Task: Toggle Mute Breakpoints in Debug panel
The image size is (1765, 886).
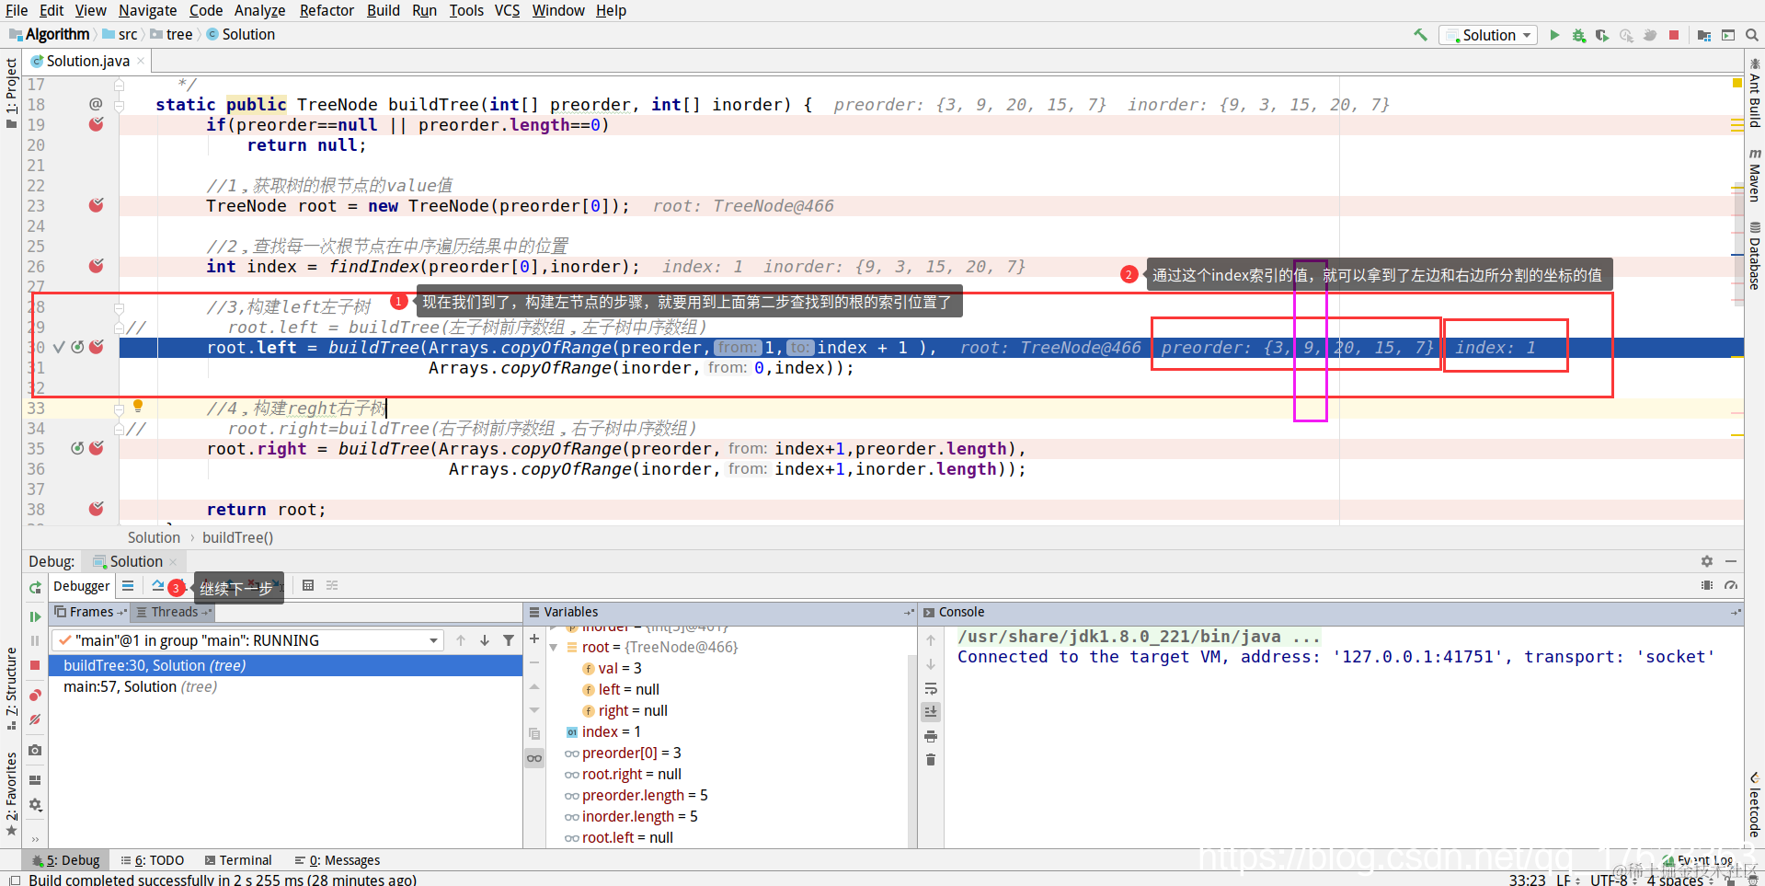Action: coord(35,720)
